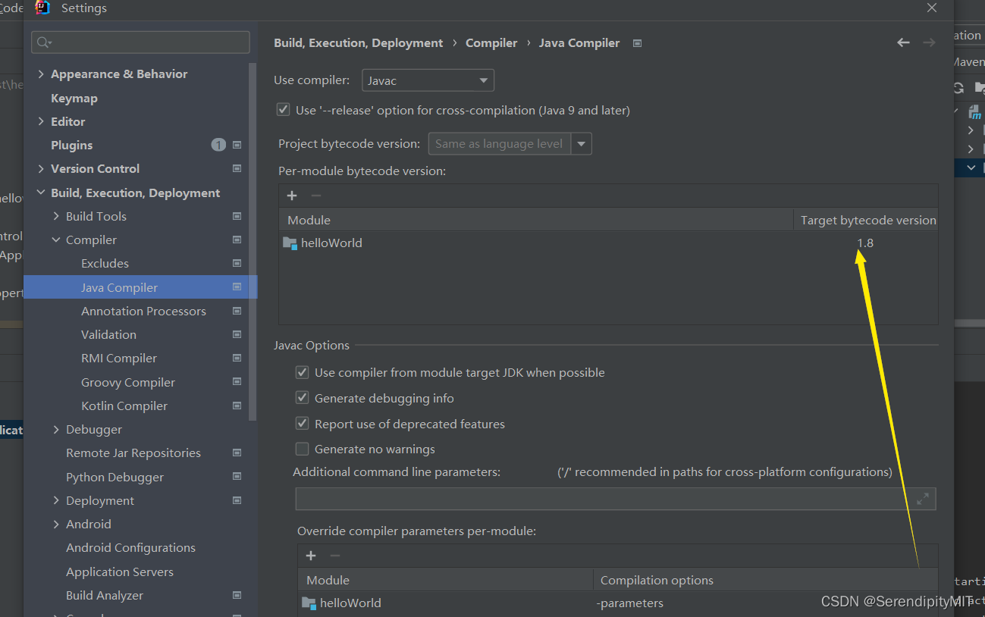This screenshot has height=617, width=985.
Task: Expand Version Control section
Action: point(41,168)
